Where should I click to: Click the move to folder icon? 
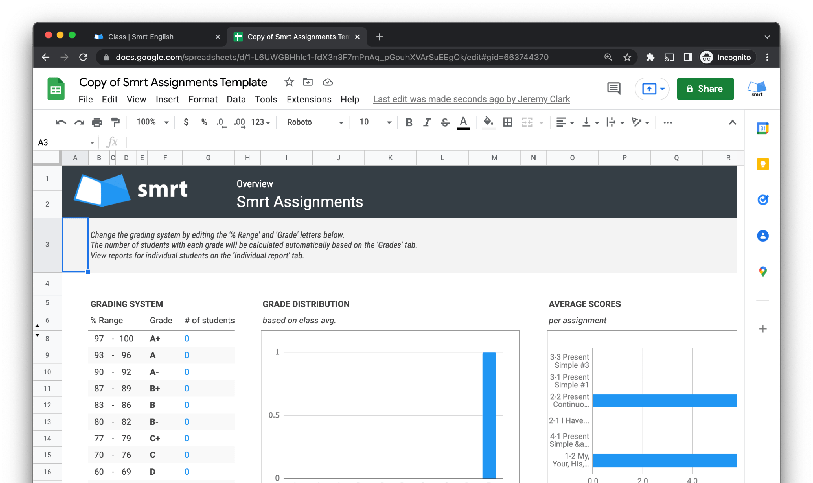coord(308,82)
